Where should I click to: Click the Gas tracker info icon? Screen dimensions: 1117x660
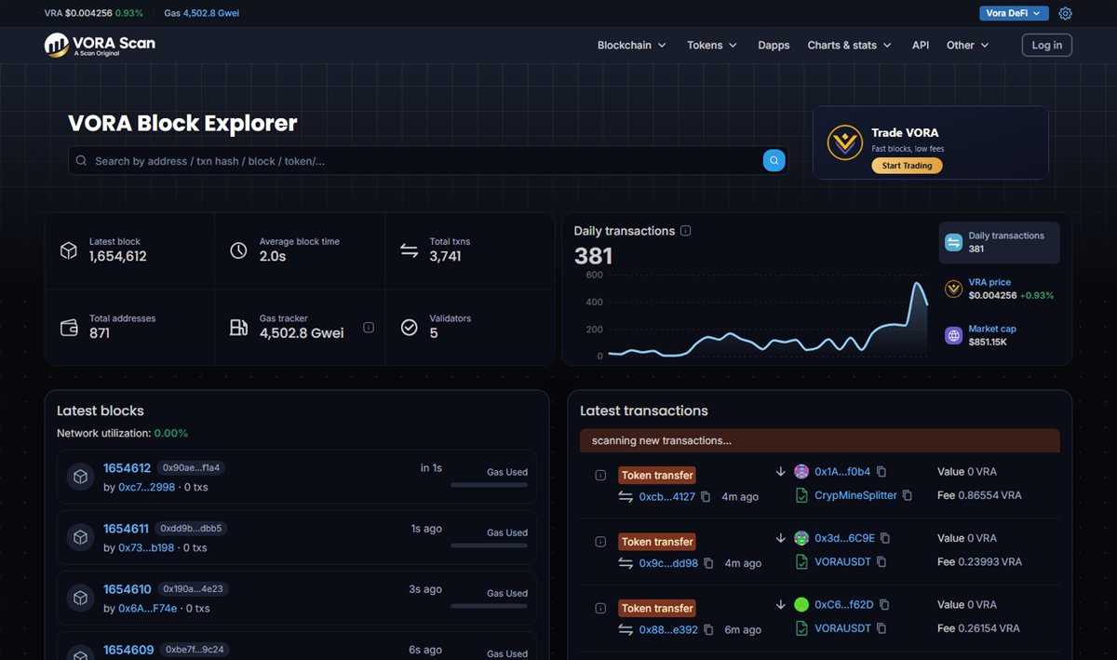(369, 328)
